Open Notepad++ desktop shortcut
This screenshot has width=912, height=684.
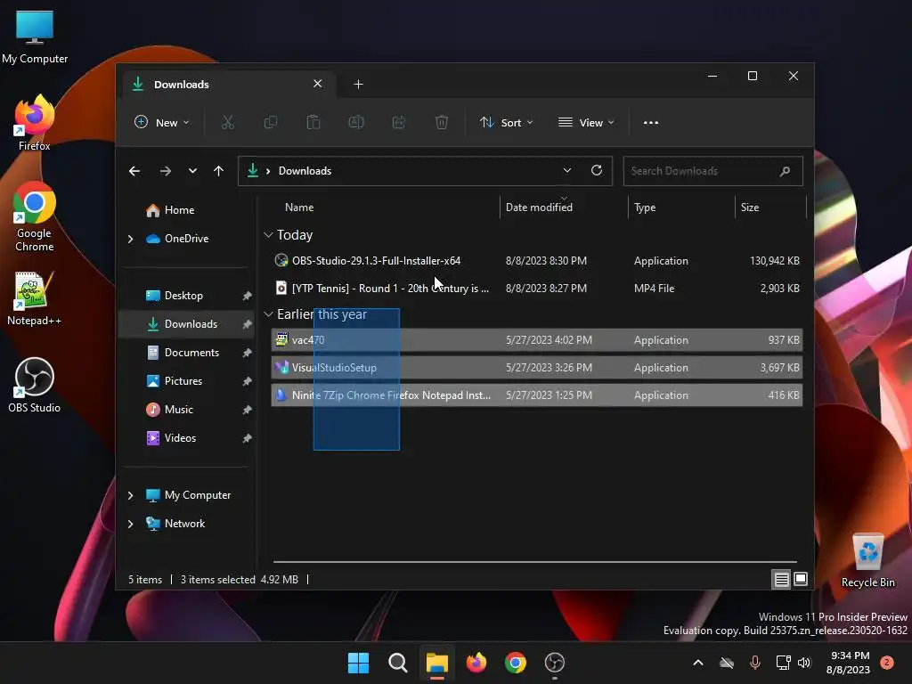coord(35,298)
